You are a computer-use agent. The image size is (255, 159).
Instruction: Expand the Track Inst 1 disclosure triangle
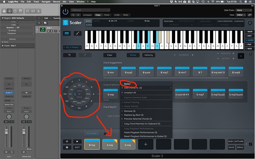tap(3, 46)
